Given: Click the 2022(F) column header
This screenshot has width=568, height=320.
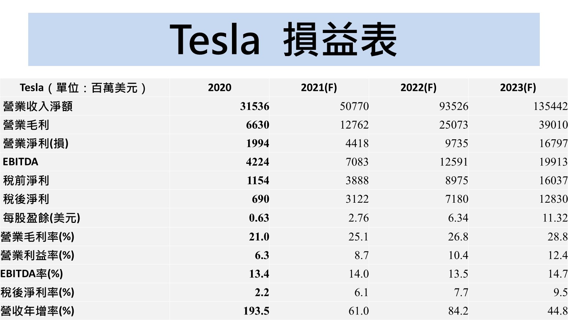Looking at the screenshot, I should point(418,88).
